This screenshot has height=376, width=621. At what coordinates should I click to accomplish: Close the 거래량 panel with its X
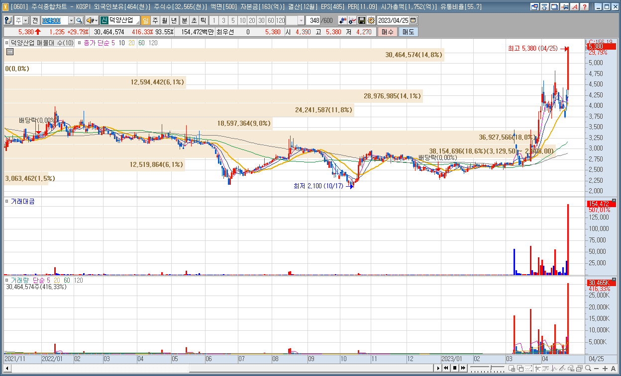[x=614, y=280]
